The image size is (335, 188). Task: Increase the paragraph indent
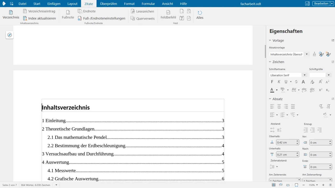tap(305, 130)
